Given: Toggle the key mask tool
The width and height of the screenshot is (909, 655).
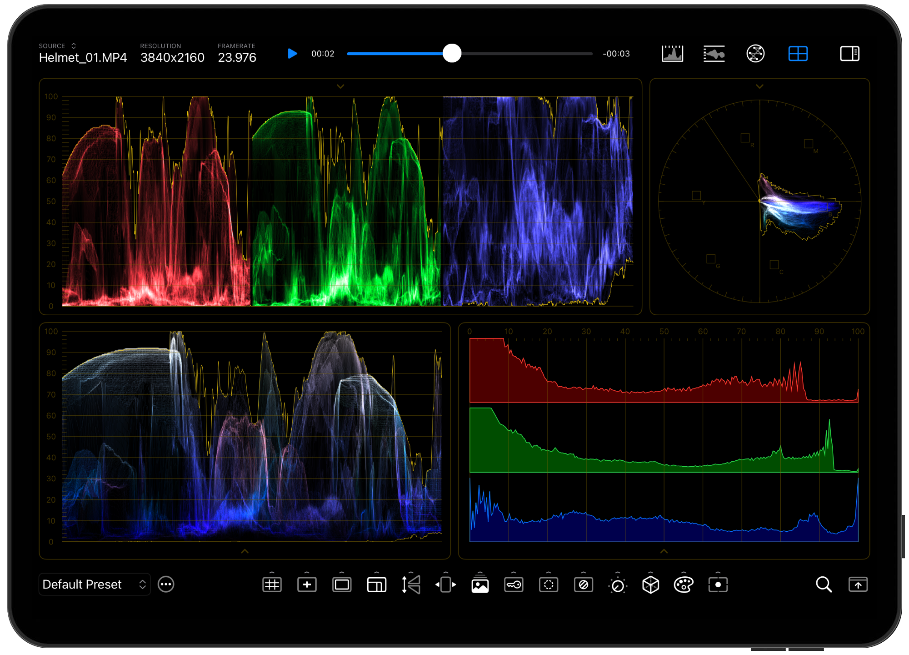Looking at the screenshot, I should pos(514,584).
